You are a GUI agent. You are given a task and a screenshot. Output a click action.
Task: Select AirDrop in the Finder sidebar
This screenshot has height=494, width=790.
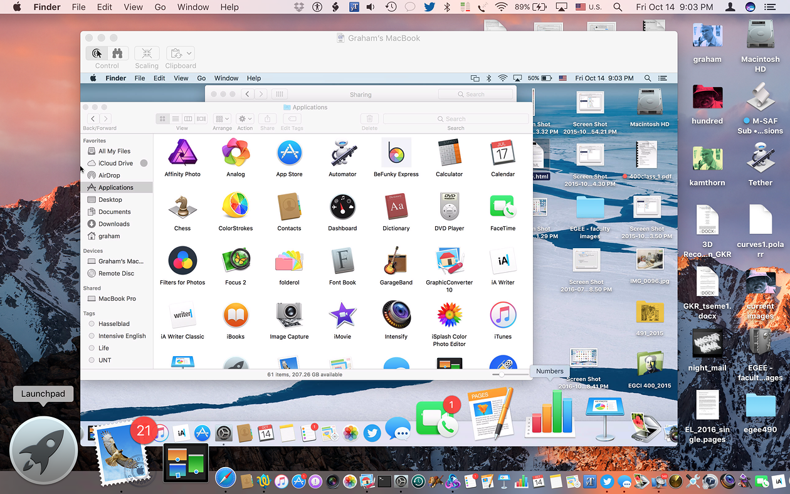point(117,176)
